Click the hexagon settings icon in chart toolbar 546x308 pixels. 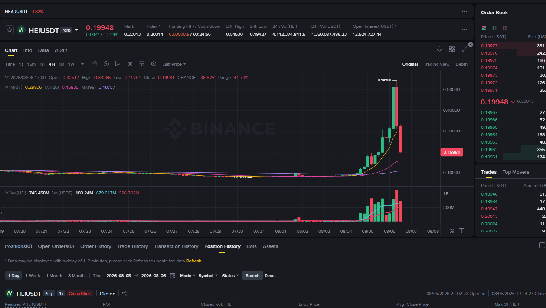point(154,64)
